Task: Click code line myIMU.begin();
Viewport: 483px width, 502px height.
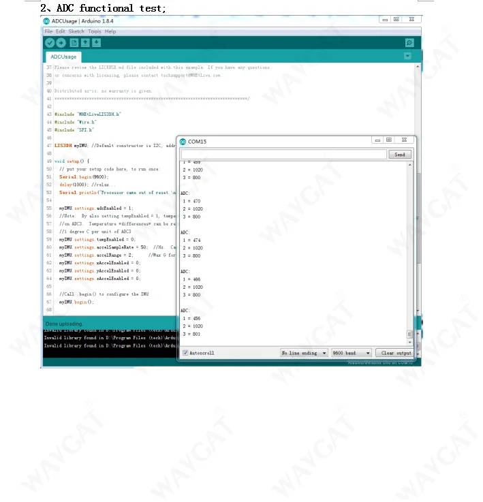Action: tap(76, 302)
